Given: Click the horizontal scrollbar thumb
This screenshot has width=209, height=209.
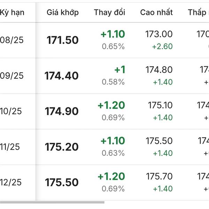Looking at the screenshot, I should pyautogui.click(x=52, y=202).
